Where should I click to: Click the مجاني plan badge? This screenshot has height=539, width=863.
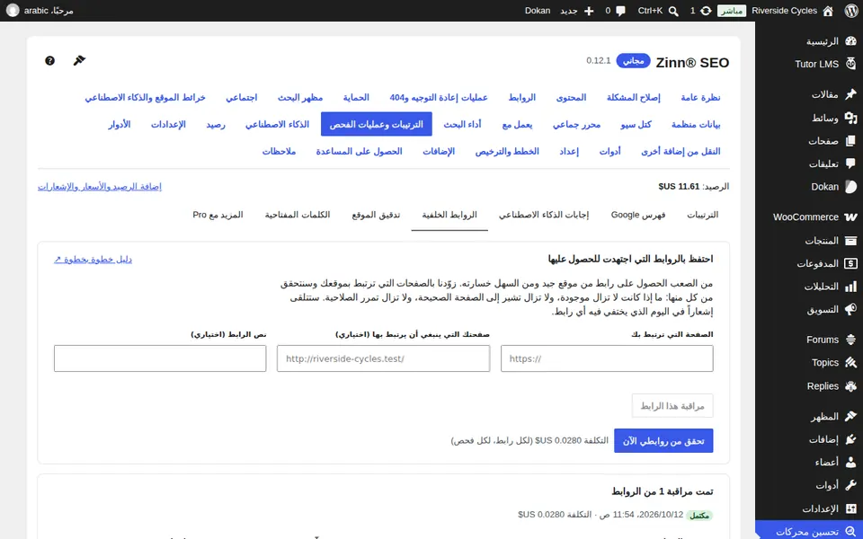633,61
